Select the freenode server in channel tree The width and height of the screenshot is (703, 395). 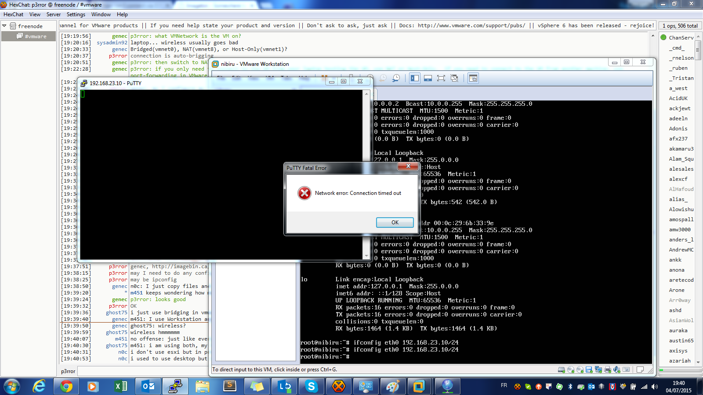coord(30,26)
